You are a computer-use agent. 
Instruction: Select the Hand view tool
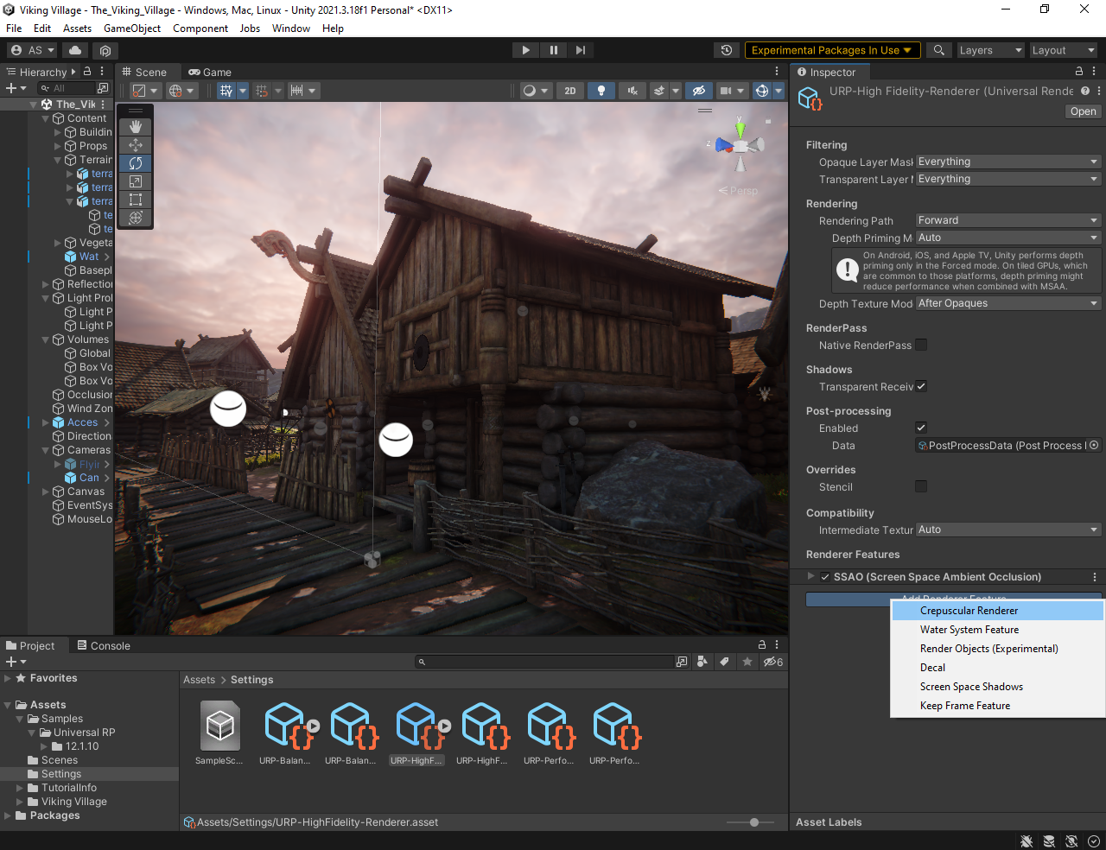(134, 126)
